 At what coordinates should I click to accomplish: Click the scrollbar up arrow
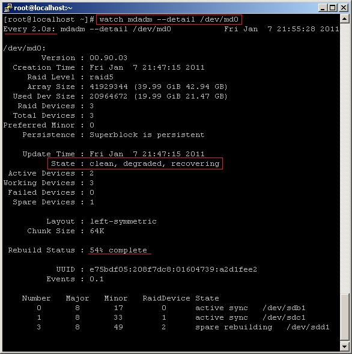[x=345, y=19]
